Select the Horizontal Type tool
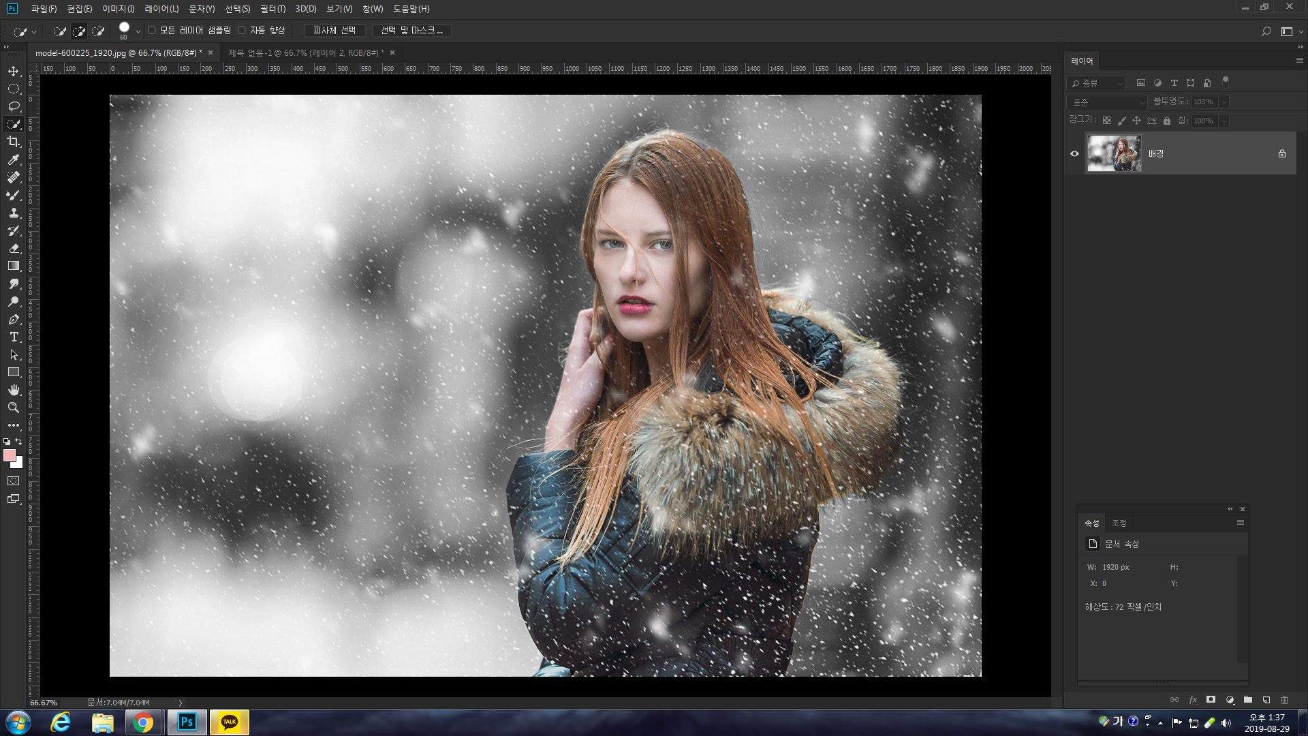Screen dimensions: 1308x736 point(14,337)
